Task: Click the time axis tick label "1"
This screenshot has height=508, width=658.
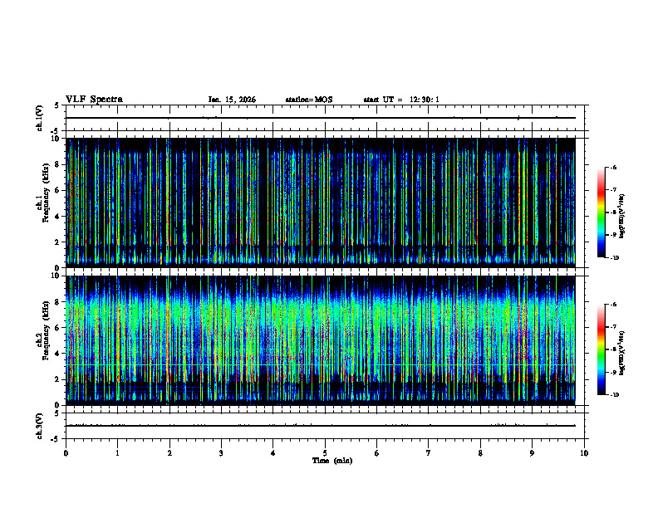Action: [117, 453]
